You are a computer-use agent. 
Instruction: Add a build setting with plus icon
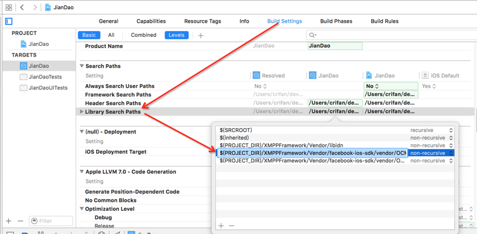(200, 36)
